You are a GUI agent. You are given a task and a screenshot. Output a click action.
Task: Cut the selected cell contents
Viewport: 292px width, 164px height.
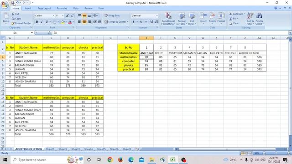click(15, 14)
